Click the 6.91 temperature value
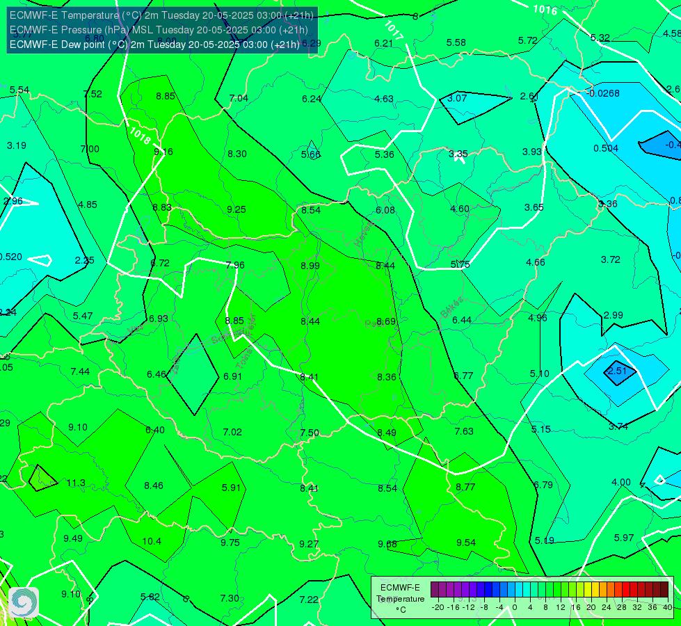 point(233,376)
